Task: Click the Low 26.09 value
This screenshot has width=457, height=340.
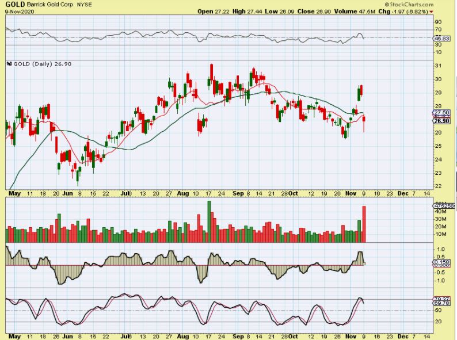Action: tap(280, 12)
